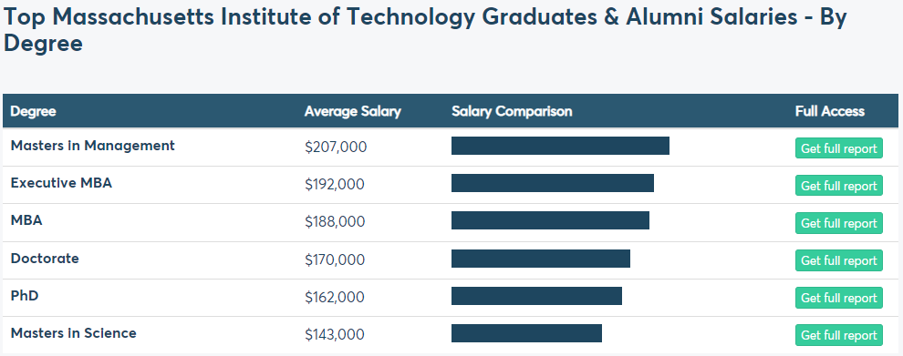The width and height of the screenshot is (903, 356).
Task: Select the Executive MBA degree label
Action: click(61, 183)
